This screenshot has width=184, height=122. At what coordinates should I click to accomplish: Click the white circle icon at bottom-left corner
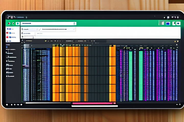coord(7,104)
